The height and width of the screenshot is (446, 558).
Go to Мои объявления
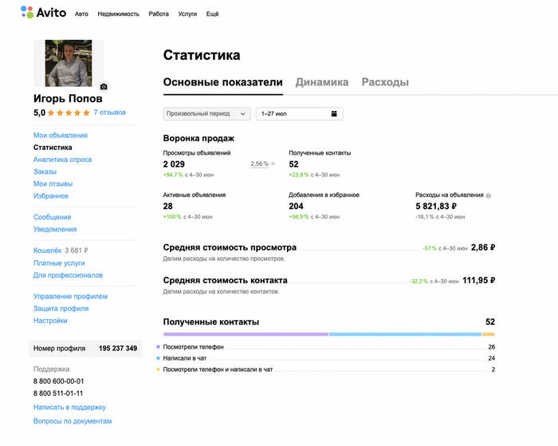[61, 136]
